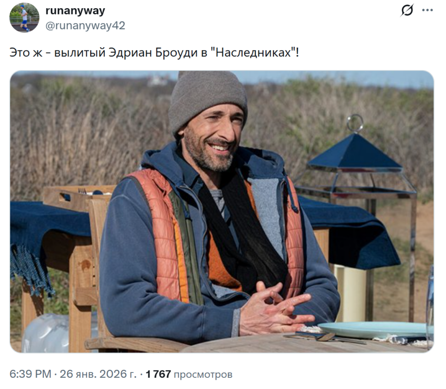
Task: Open the attached photo of the man
Action: pyautogui.click(x=222, y=212)
